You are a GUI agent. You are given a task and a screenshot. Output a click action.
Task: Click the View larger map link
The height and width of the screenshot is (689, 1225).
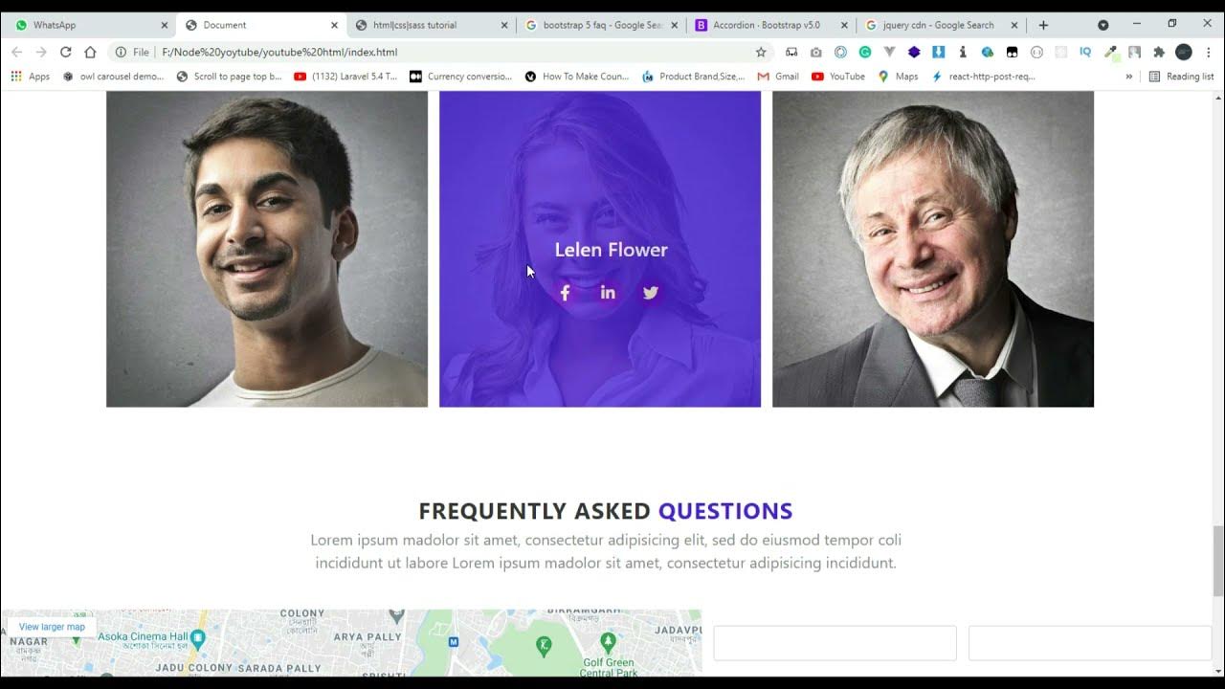[52, 627]
